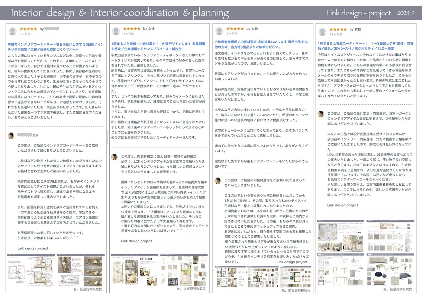Click the sofa furniture proposal thumbnail in the fourth column
422x299 pixels.
390,270
